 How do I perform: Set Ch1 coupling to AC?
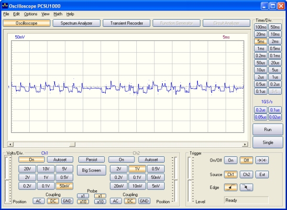click(x=39, y=201)
